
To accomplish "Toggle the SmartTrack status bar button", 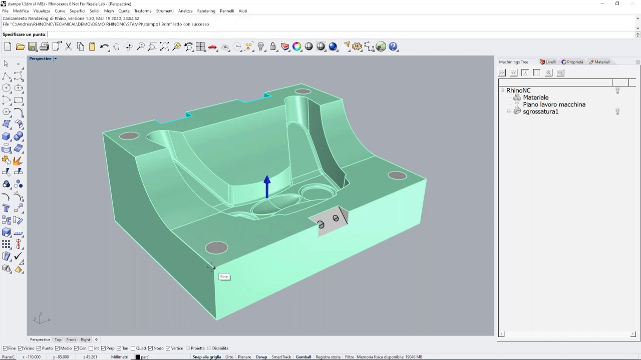I will pos(281,357).
